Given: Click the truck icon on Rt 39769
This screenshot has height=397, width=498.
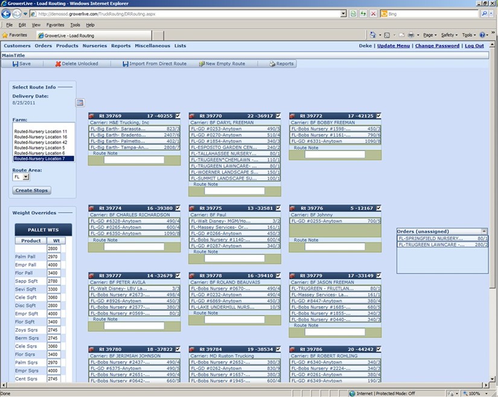Looking at the screenshot, I should click(92, 116).
